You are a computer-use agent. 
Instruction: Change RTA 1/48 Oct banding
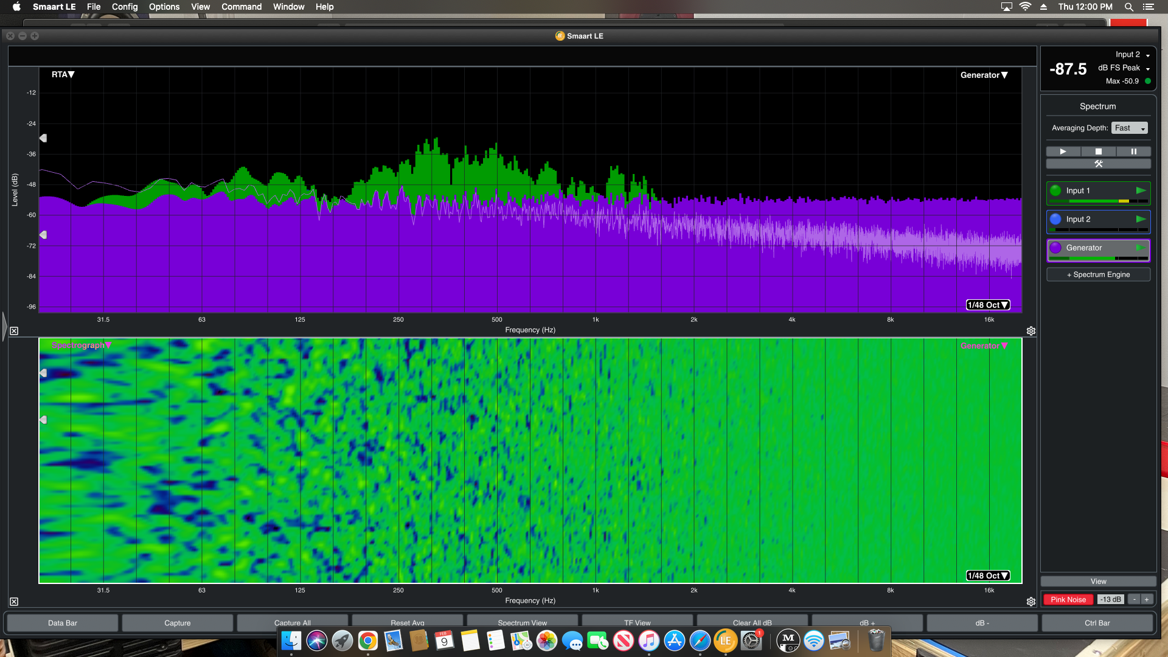coord(988,305)
